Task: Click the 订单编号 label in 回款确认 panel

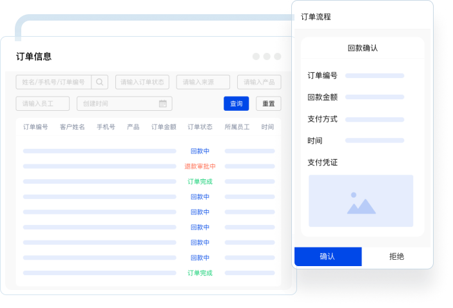Action: (x=322, y=75)
